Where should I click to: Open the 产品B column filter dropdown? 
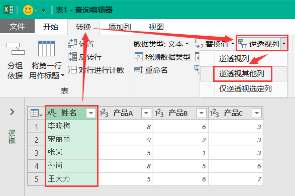click(202, 113)
